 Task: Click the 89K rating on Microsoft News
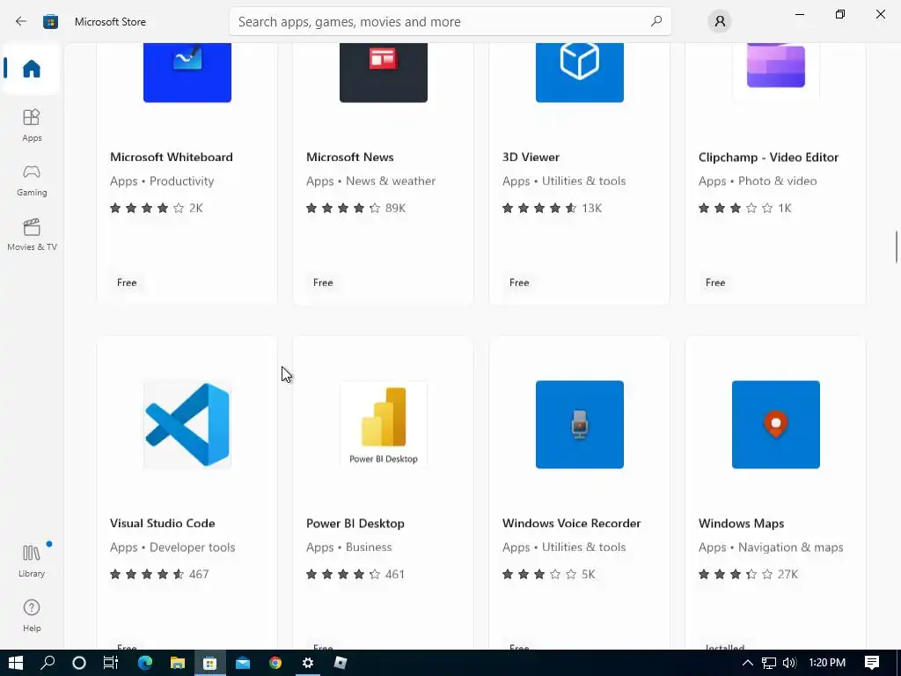tap(395, 208)
